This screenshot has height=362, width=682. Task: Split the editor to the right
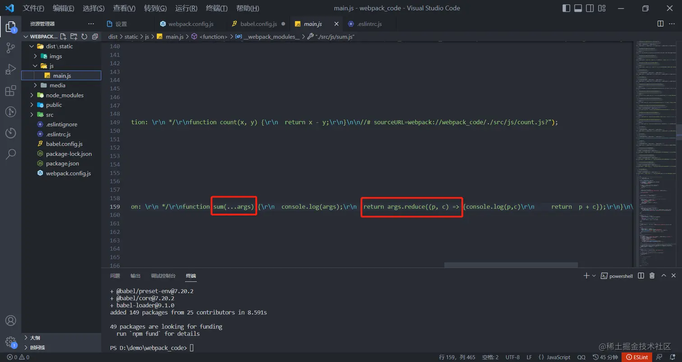(x=660, y=23)
